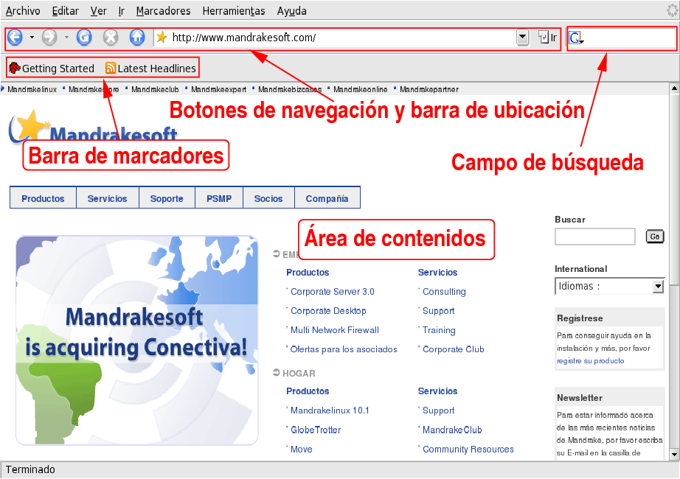Click the Forward navigation icon
The width and height of the screenshot is (680, 479).
[49, 37]
